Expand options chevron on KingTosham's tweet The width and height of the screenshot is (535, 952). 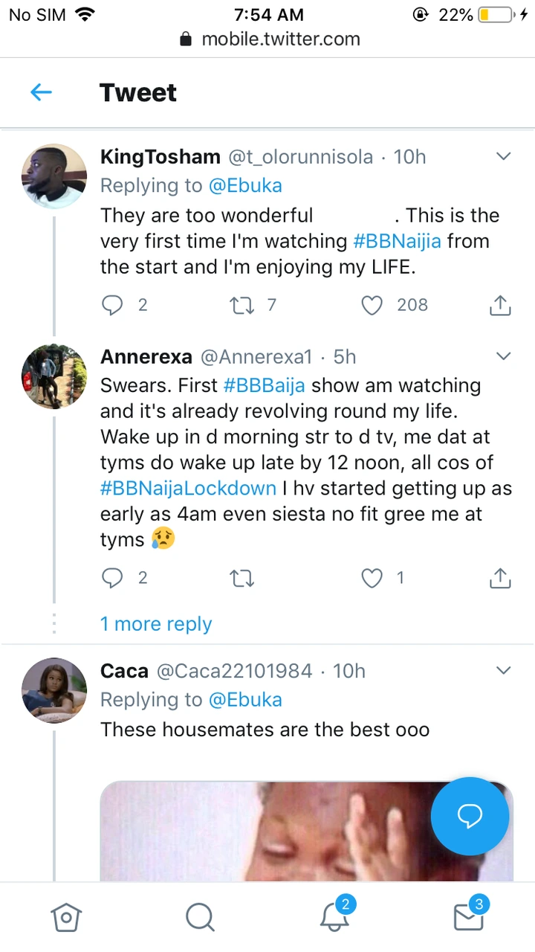pyautogui.click(x=503, y=157)
